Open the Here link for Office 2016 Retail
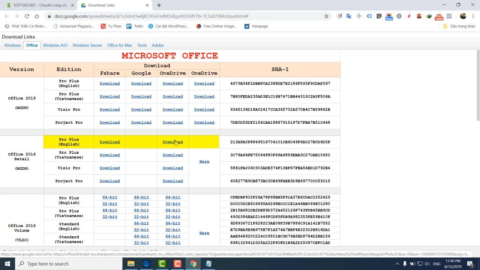This screenshot has width=480, height=270. click(x=204, y=162)
